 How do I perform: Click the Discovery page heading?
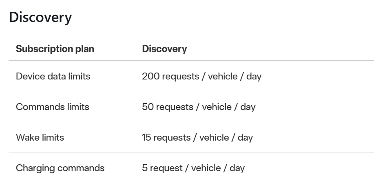pos(40,18)
